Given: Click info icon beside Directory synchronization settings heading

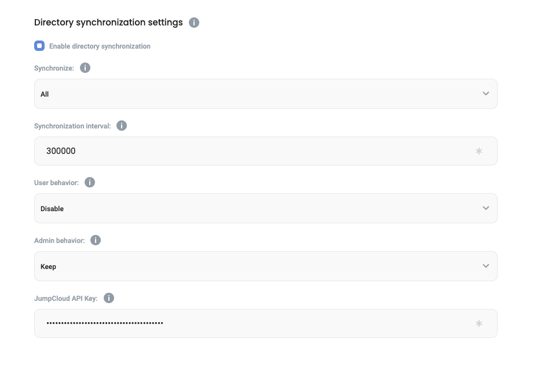Looking at the screenshot, I should pos(194,23).
